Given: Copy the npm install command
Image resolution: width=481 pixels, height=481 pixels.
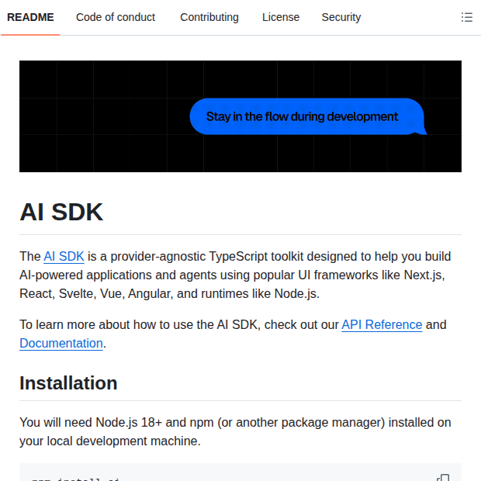Looking at the screenshot, I should click(443, 478).
